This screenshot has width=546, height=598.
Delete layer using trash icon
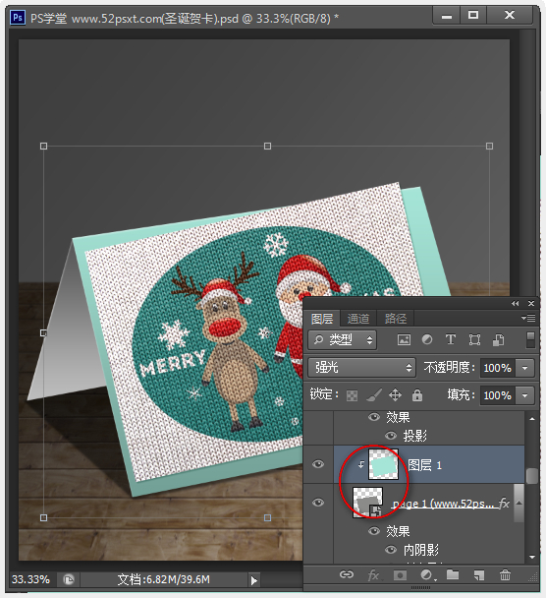[x=505, y=574]
